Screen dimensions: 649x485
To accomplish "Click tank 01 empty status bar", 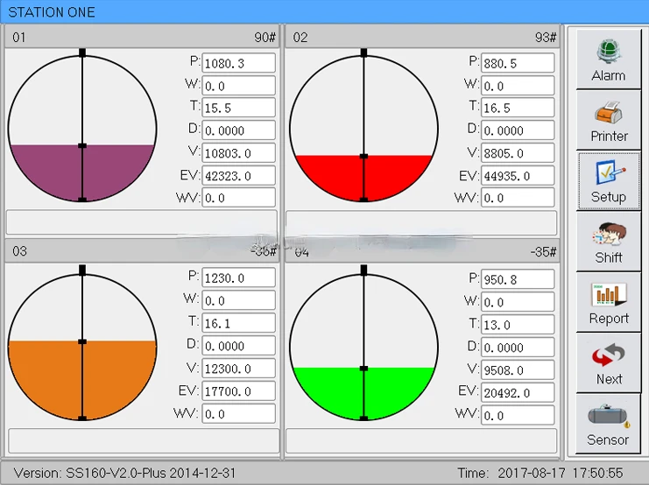I will pos(142,222).
